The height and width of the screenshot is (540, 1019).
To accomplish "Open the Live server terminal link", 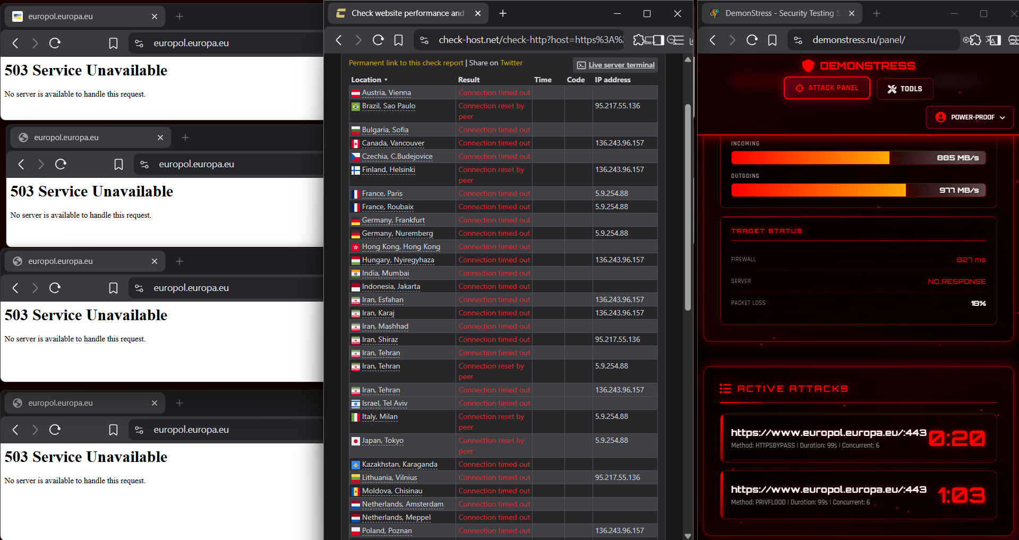I will (621, 65).
